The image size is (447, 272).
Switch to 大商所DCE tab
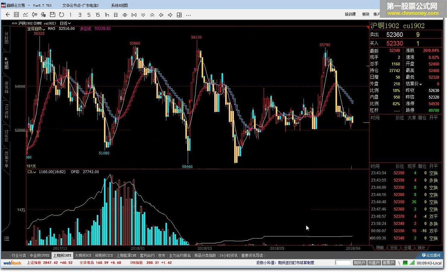click(83, 255)
